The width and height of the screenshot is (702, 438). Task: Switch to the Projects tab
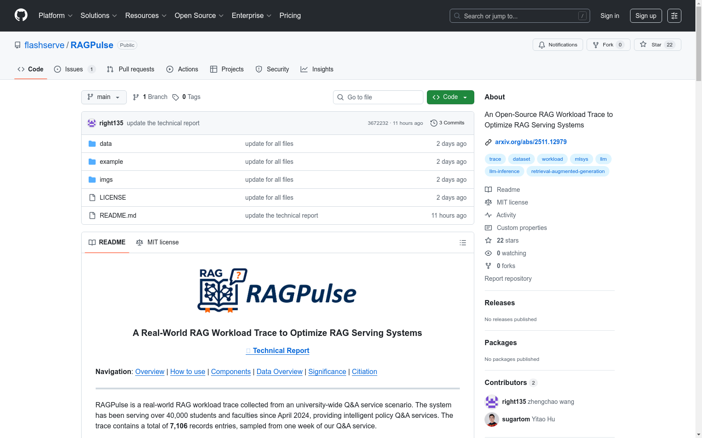pyautogui.click(x=227, y=69)
